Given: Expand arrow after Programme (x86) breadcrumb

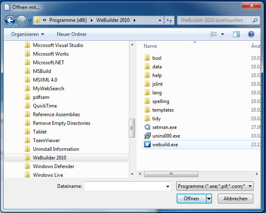Looking at the screenshot, I should (x=92, y=20).
